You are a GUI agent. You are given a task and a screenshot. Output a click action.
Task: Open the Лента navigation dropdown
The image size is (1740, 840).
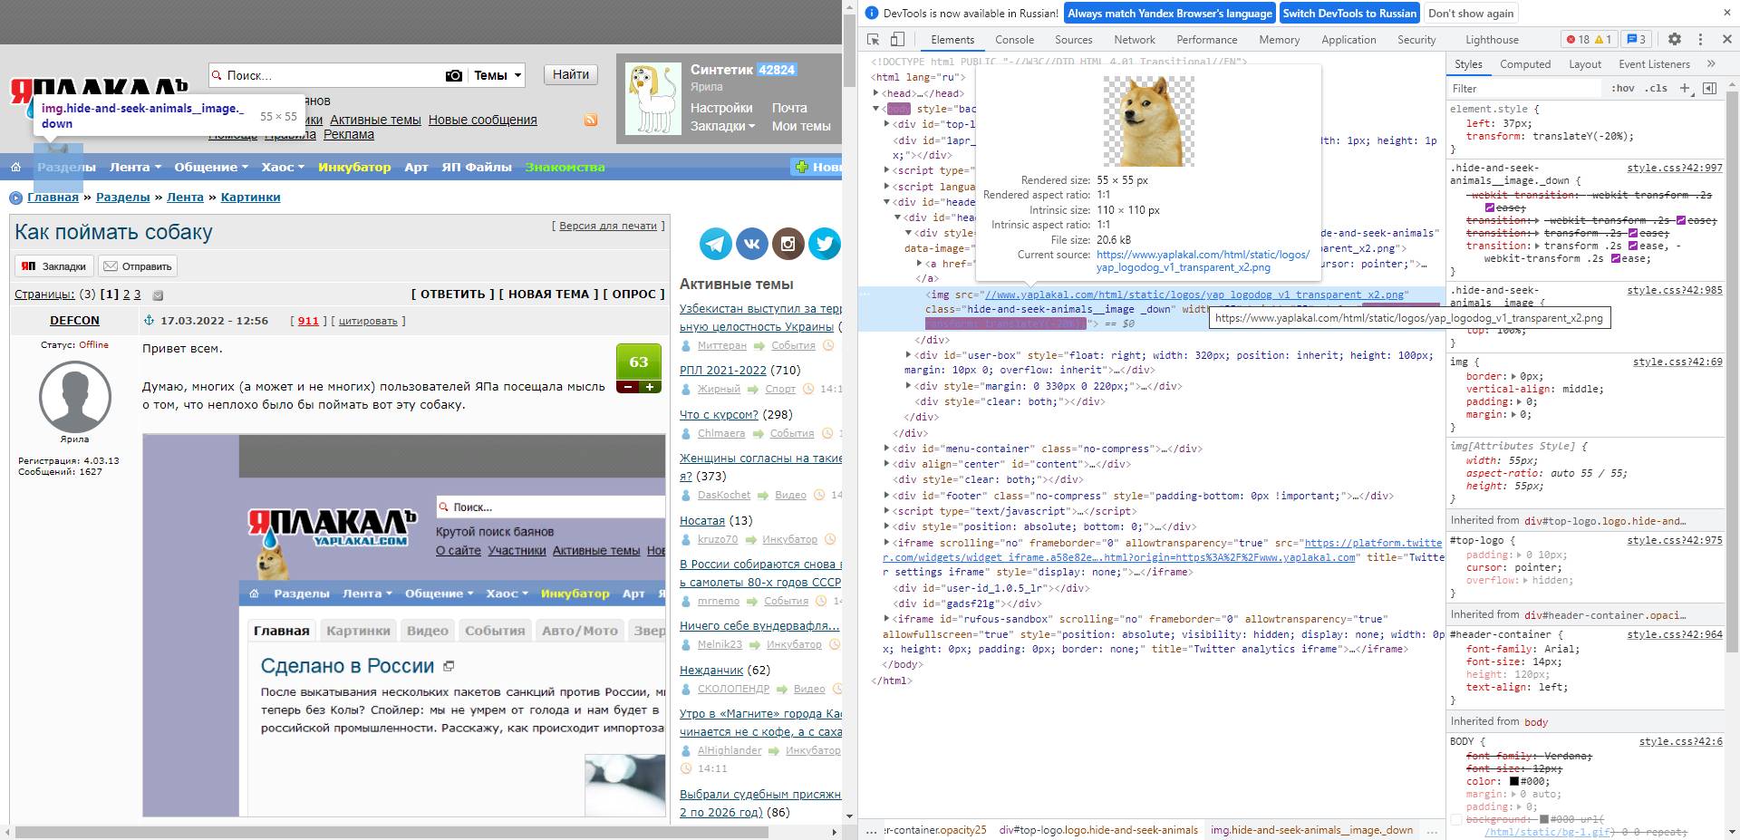[x=136, y=167]
